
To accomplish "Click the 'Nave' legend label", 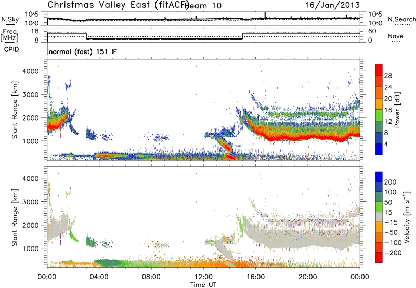I will click(x=396, y=36).
